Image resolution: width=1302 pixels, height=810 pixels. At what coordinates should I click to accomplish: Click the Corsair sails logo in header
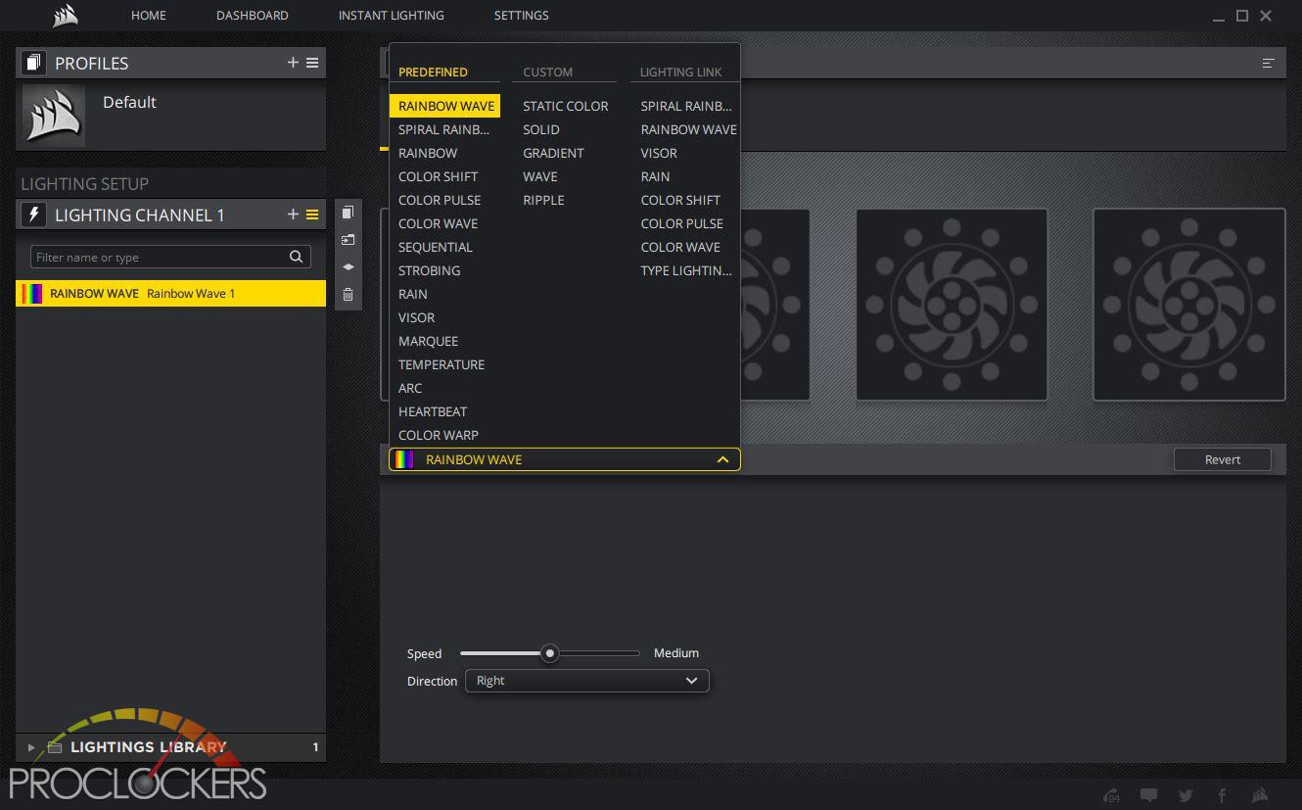click(65, 15)
